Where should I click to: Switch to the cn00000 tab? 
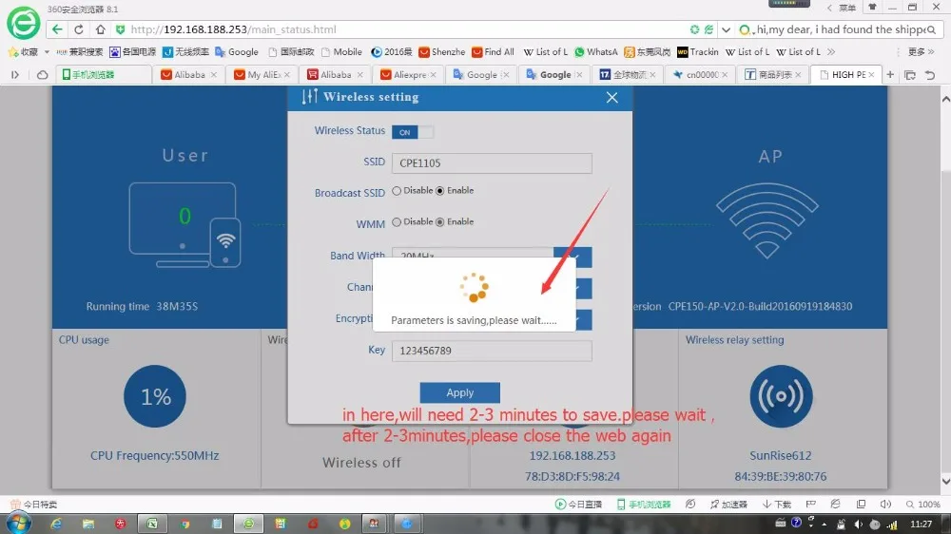[x=701, y=74]
